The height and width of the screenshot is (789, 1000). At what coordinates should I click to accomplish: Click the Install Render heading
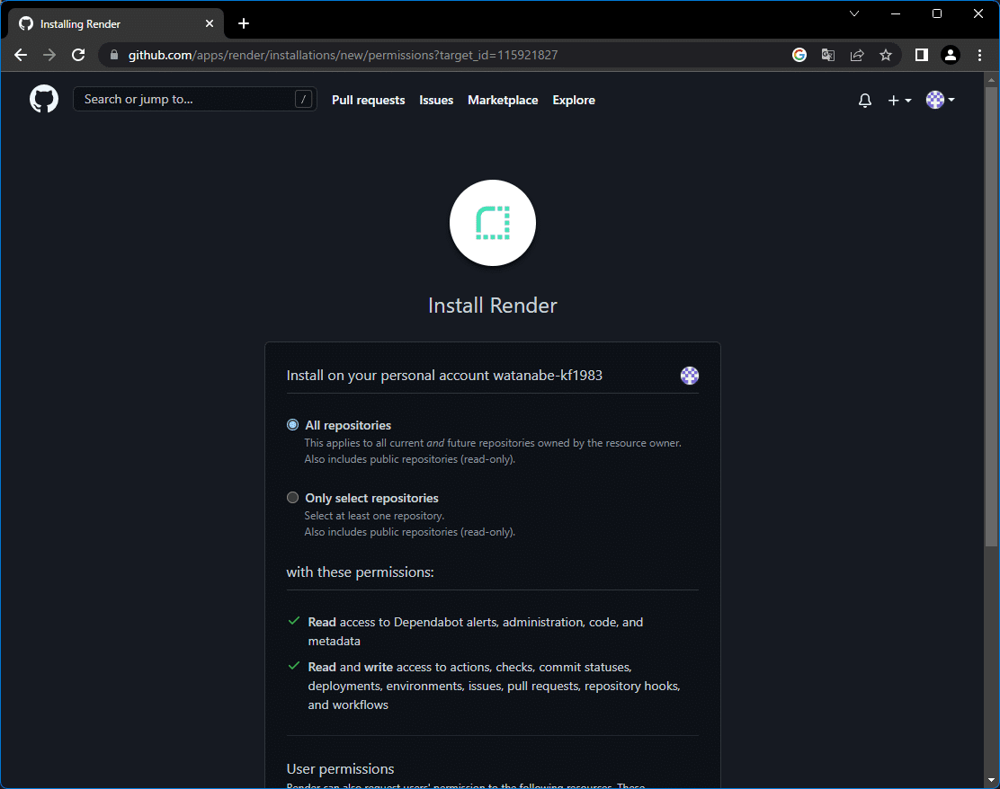(492, 306)
